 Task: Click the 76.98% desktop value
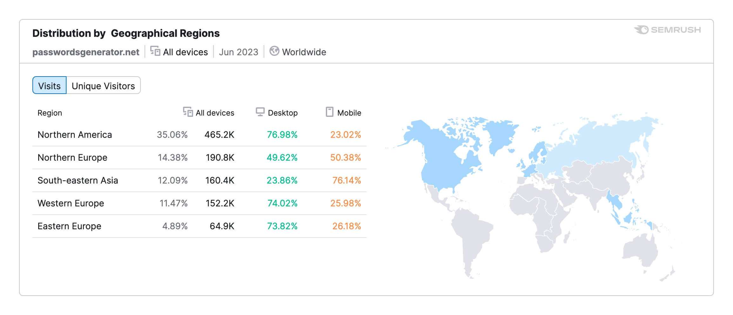coord(282,135)
